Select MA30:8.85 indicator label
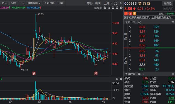The height and width of the screenshot is (104, 175). (18, 8)
